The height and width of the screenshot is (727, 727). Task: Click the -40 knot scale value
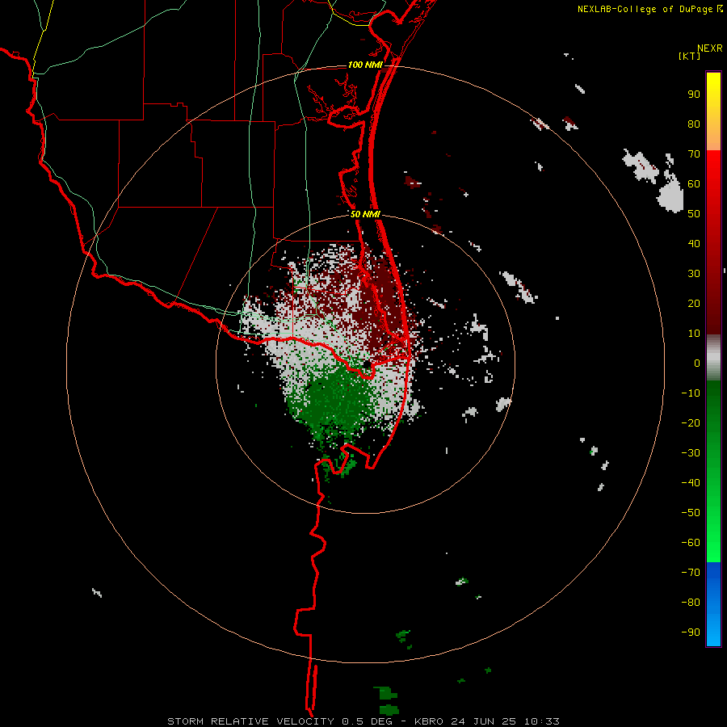(691, 483)
